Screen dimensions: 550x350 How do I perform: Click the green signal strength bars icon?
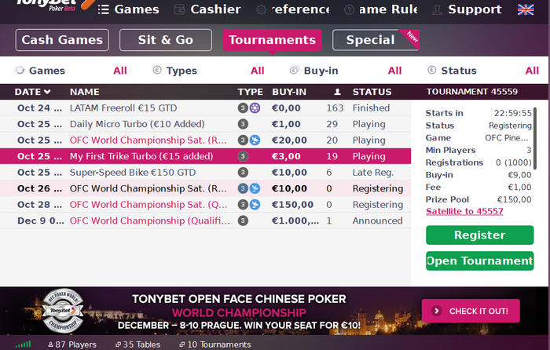pyautogui.click(x=24, y=344)
